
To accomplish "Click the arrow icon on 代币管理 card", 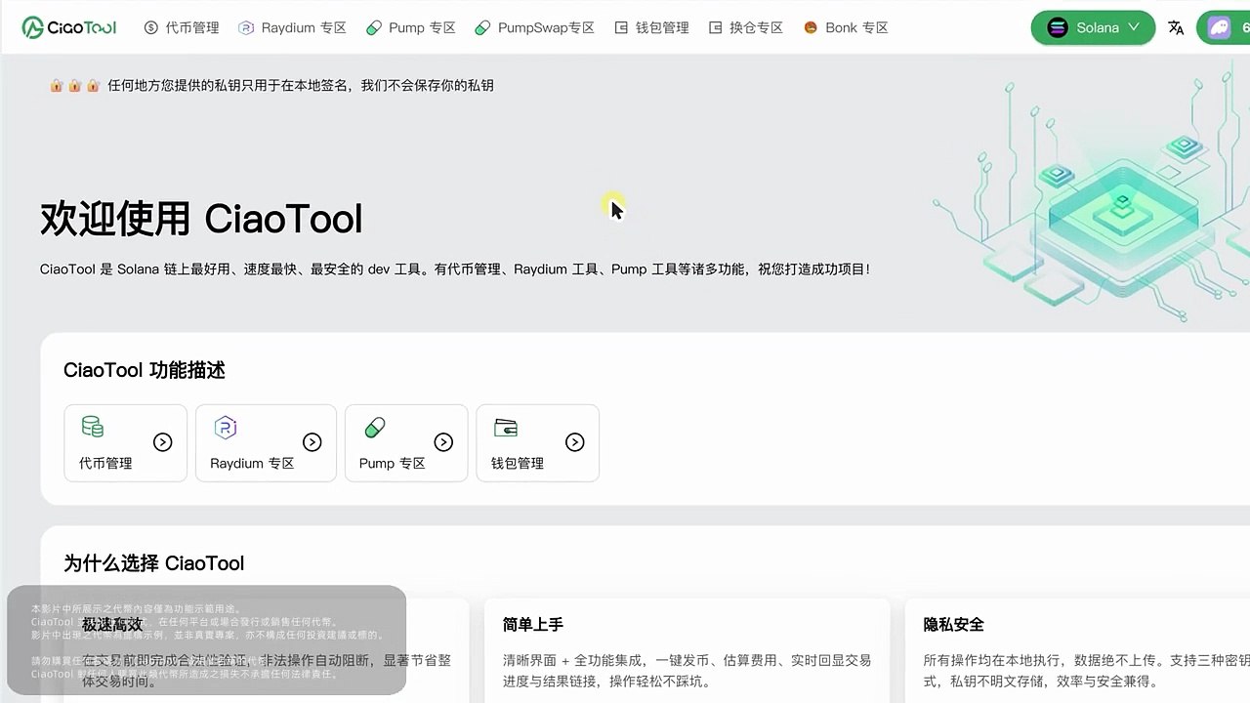I will (x=163, y=442).
